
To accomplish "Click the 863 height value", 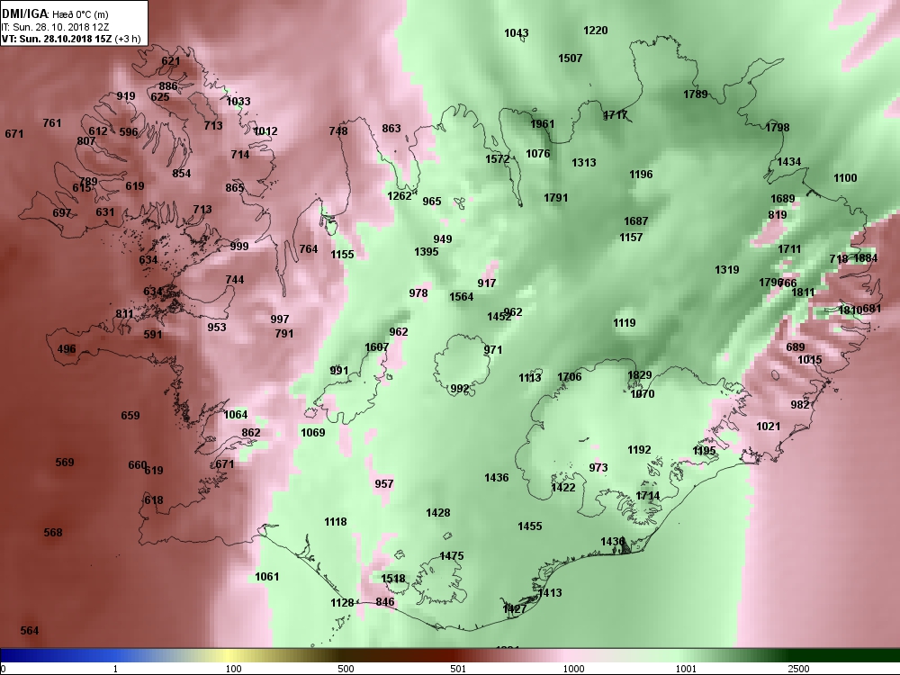I will tap(391, 129).
